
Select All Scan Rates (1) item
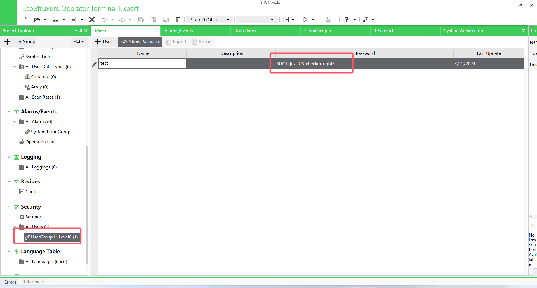point(39,97)
